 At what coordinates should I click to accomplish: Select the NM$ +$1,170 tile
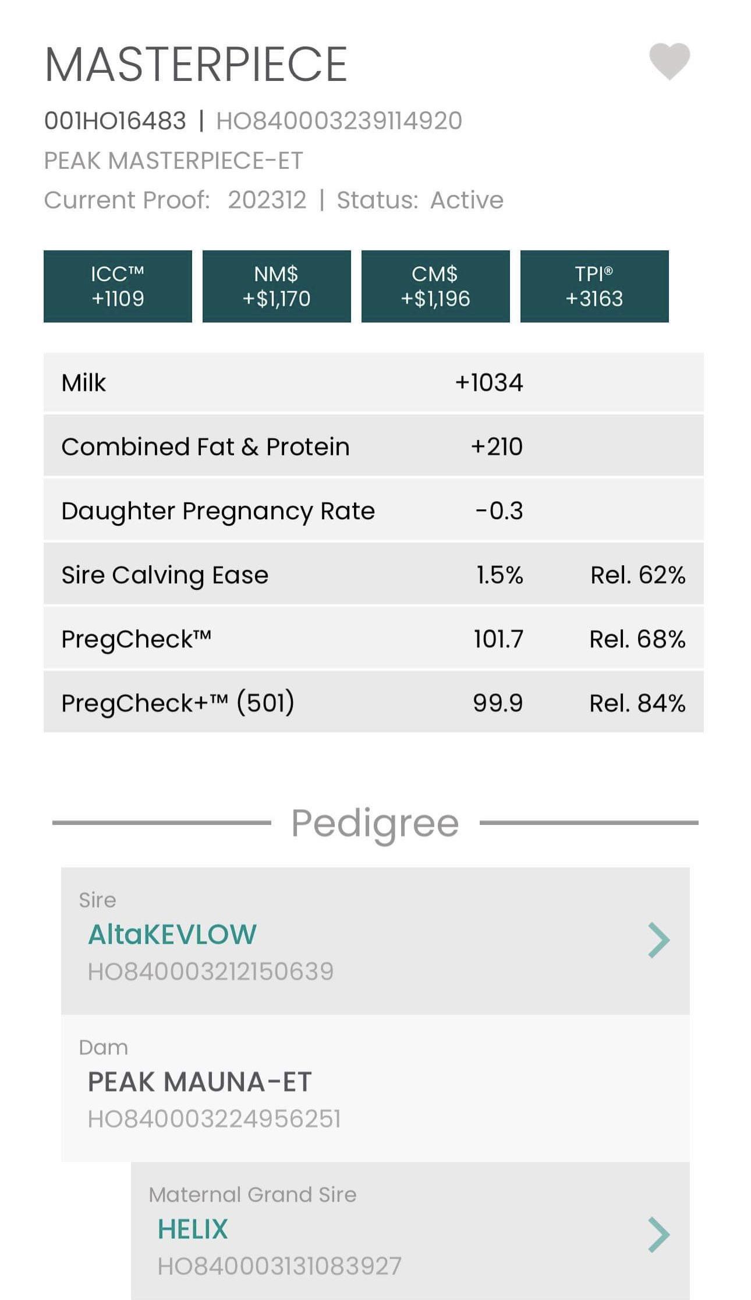tap(277, 286)
